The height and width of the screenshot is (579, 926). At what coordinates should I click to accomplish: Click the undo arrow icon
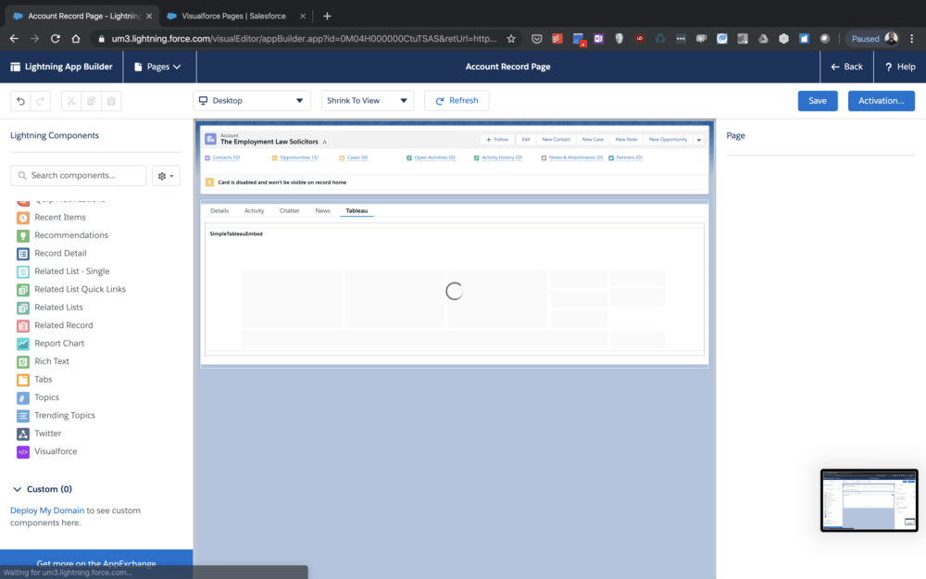[x=20, y=101]
